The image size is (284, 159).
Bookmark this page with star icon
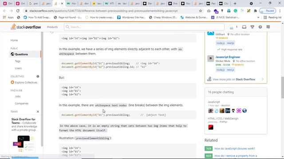pos(200,11)
